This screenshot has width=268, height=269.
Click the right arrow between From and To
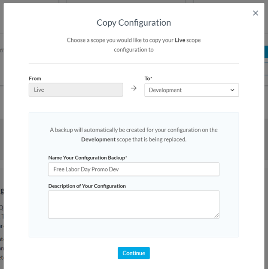click(x=134, y=88)
